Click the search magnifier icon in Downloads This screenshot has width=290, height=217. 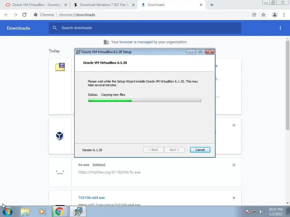pos(55,28)
